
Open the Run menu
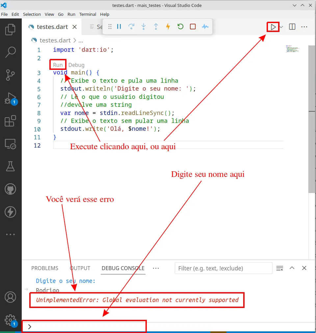coord(71,14)
